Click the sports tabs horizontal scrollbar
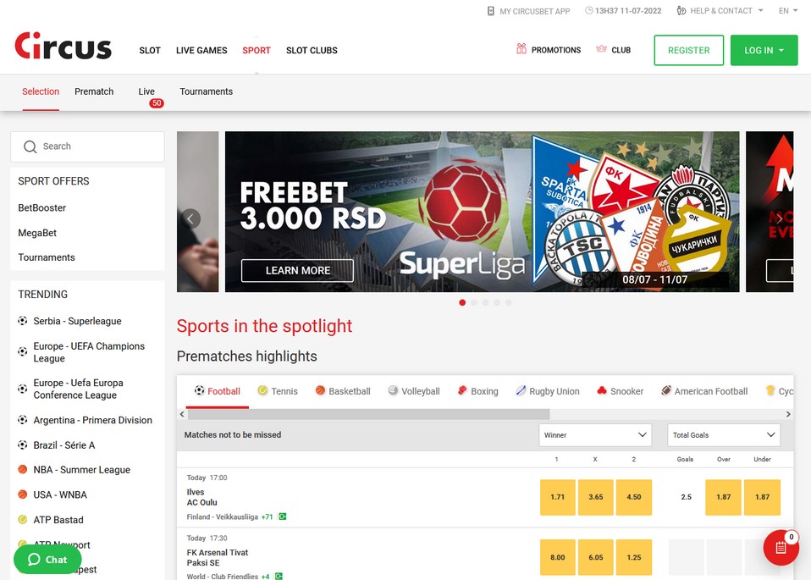811x580 pixels. [367, 414]
